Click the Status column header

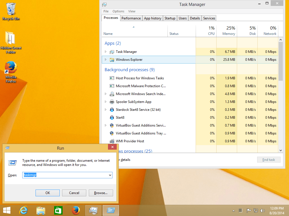(182, 31)
